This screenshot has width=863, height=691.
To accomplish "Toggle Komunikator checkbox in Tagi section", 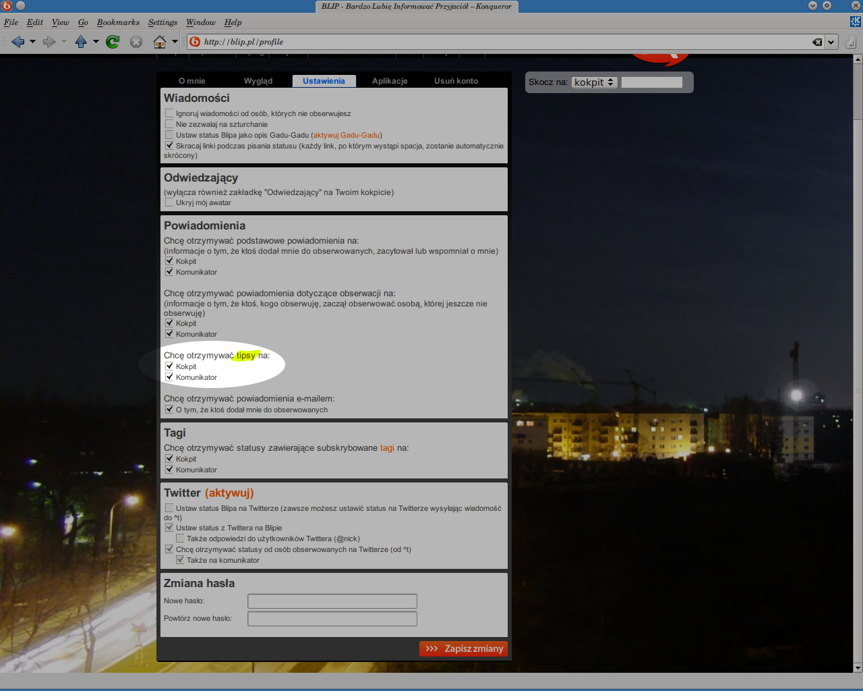I will point(169,470).
